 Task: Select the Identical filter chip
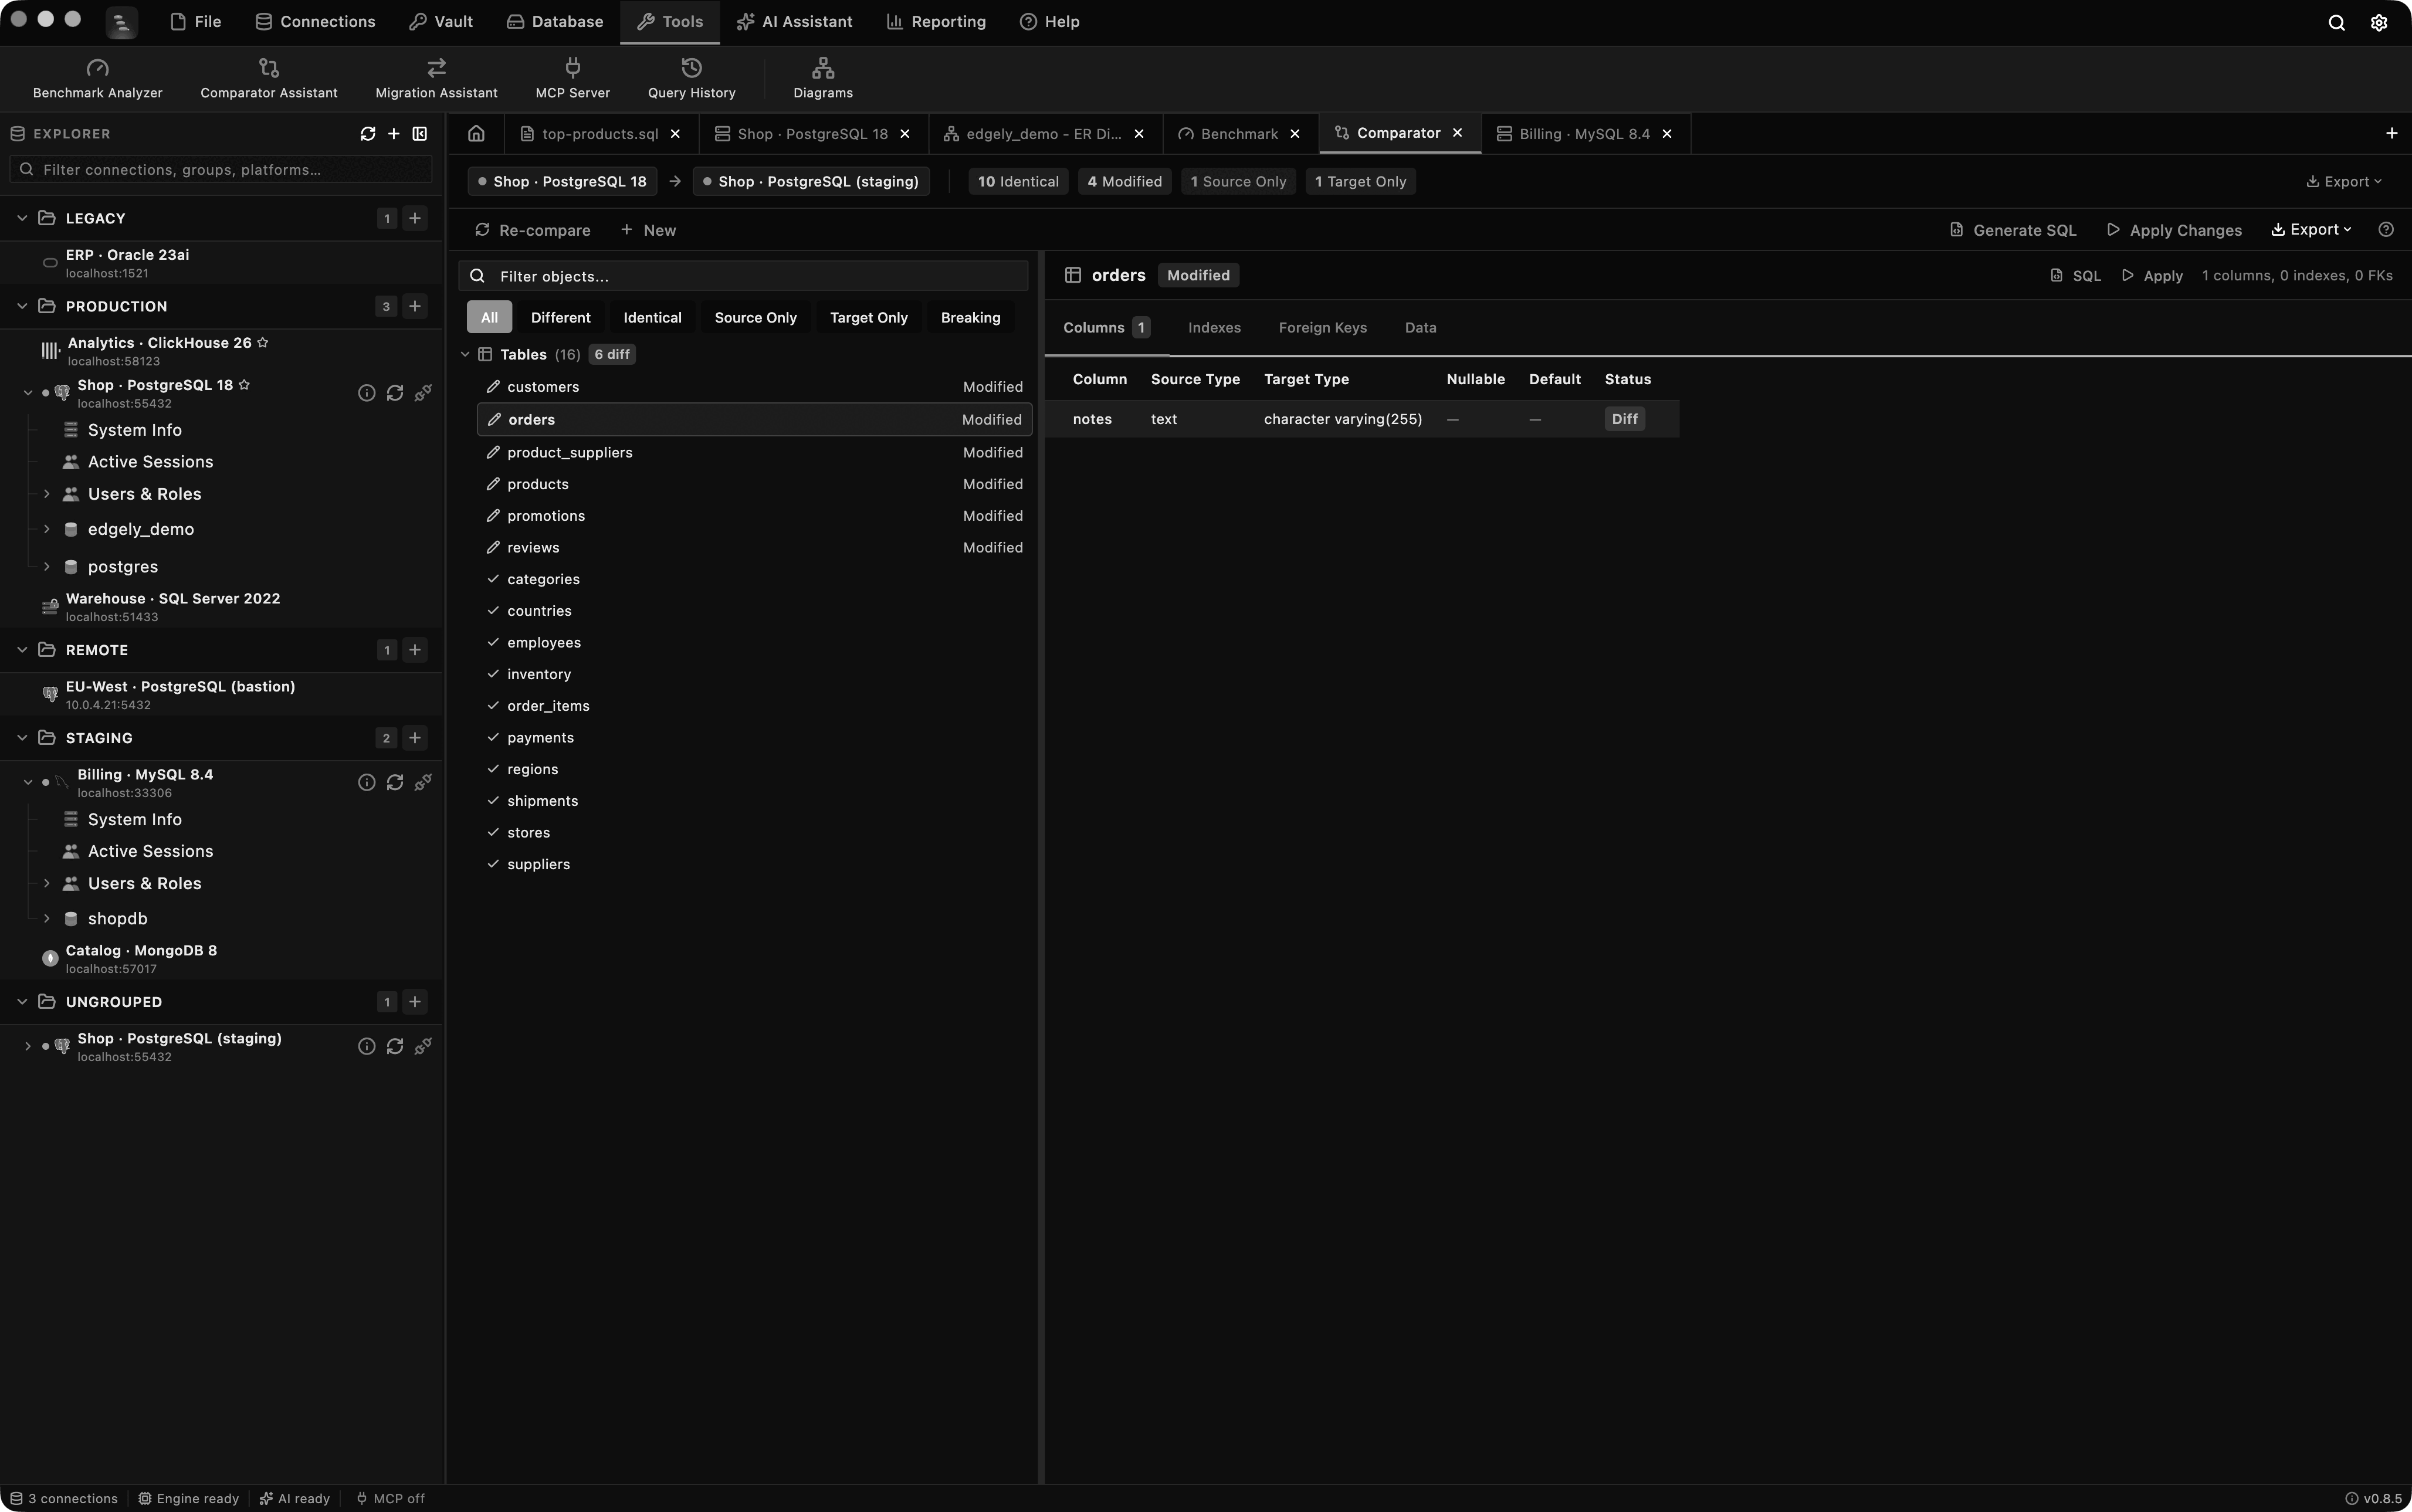click(652, 318)
